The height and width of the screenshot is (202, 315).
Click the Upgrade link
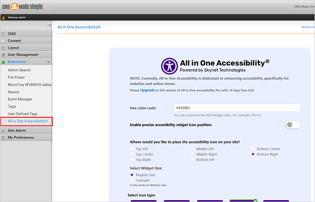(147, 90)
